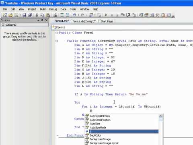Image resolution: width=193 pixels, height=145 pixels.
Task: Open the Navigate Backward dropdown arrow
Action: [95, 15]
